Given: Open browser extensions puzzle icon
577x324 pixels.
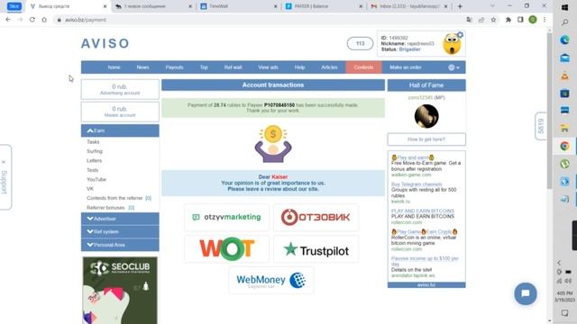Looking at the screenshot, I should (x=508, y=20).
